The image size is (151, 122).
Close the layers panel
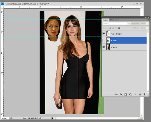click(x=148, y=17)
